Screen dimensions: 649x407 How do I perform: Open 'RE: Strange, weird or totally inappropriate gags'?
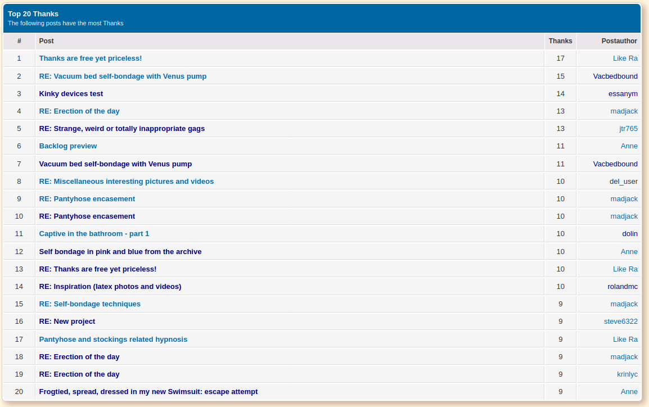pyautogui.click(x=121, y=129)
